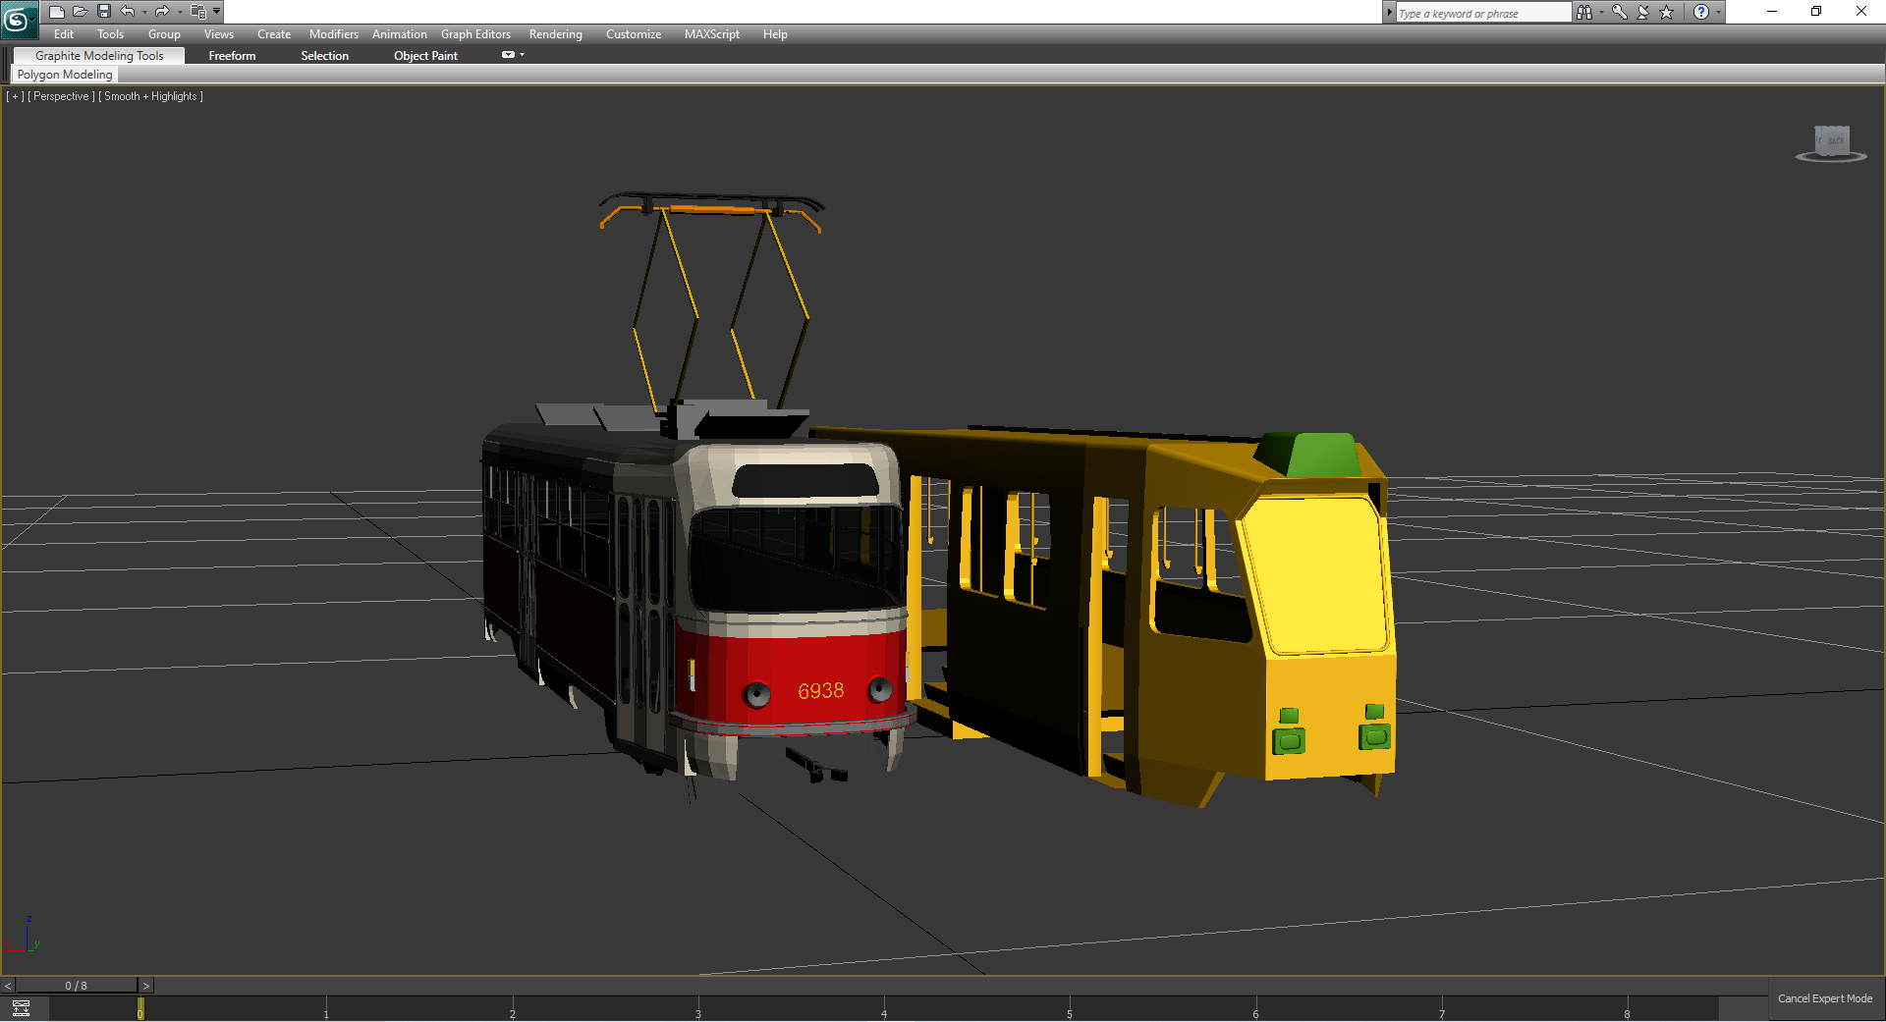Click the ViewCube in the viewport
The height and width of the screenshot is (1022, 1886).
click(x=1831, y=142)
